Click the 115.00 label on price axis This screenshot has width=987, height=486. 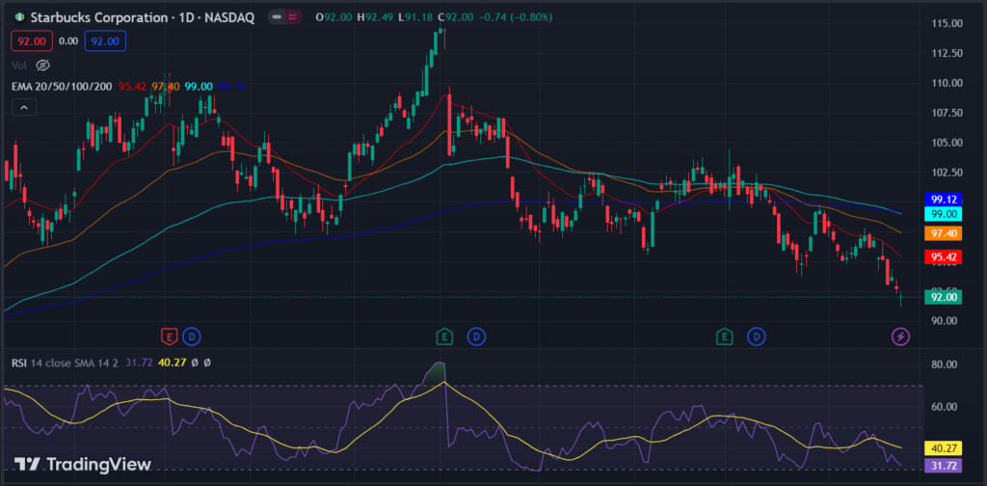947,23
